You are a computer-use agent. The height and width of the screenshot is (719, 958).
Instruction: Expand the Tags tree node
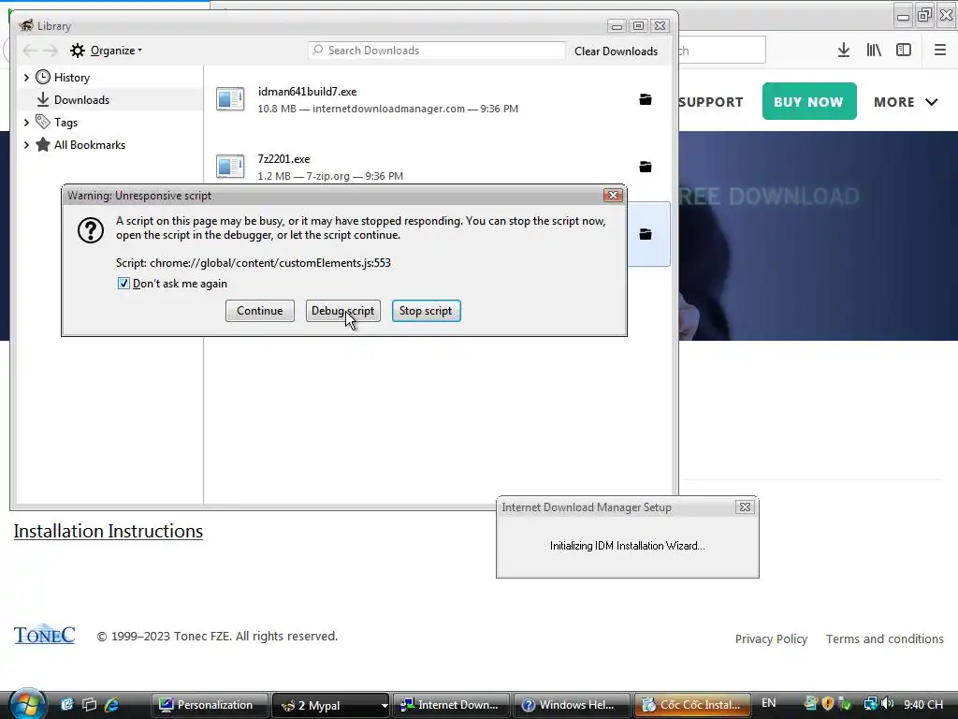pyautogui.click(x=26, y=123)
